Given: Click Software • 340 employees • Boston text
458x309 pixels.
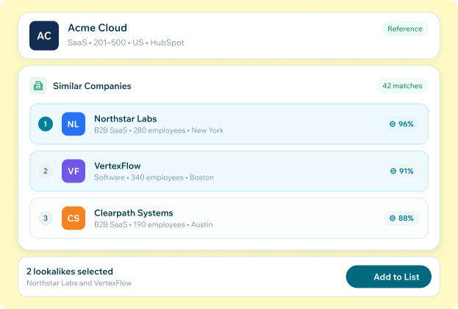Looking at the screenshot, I should pos(154,177).
